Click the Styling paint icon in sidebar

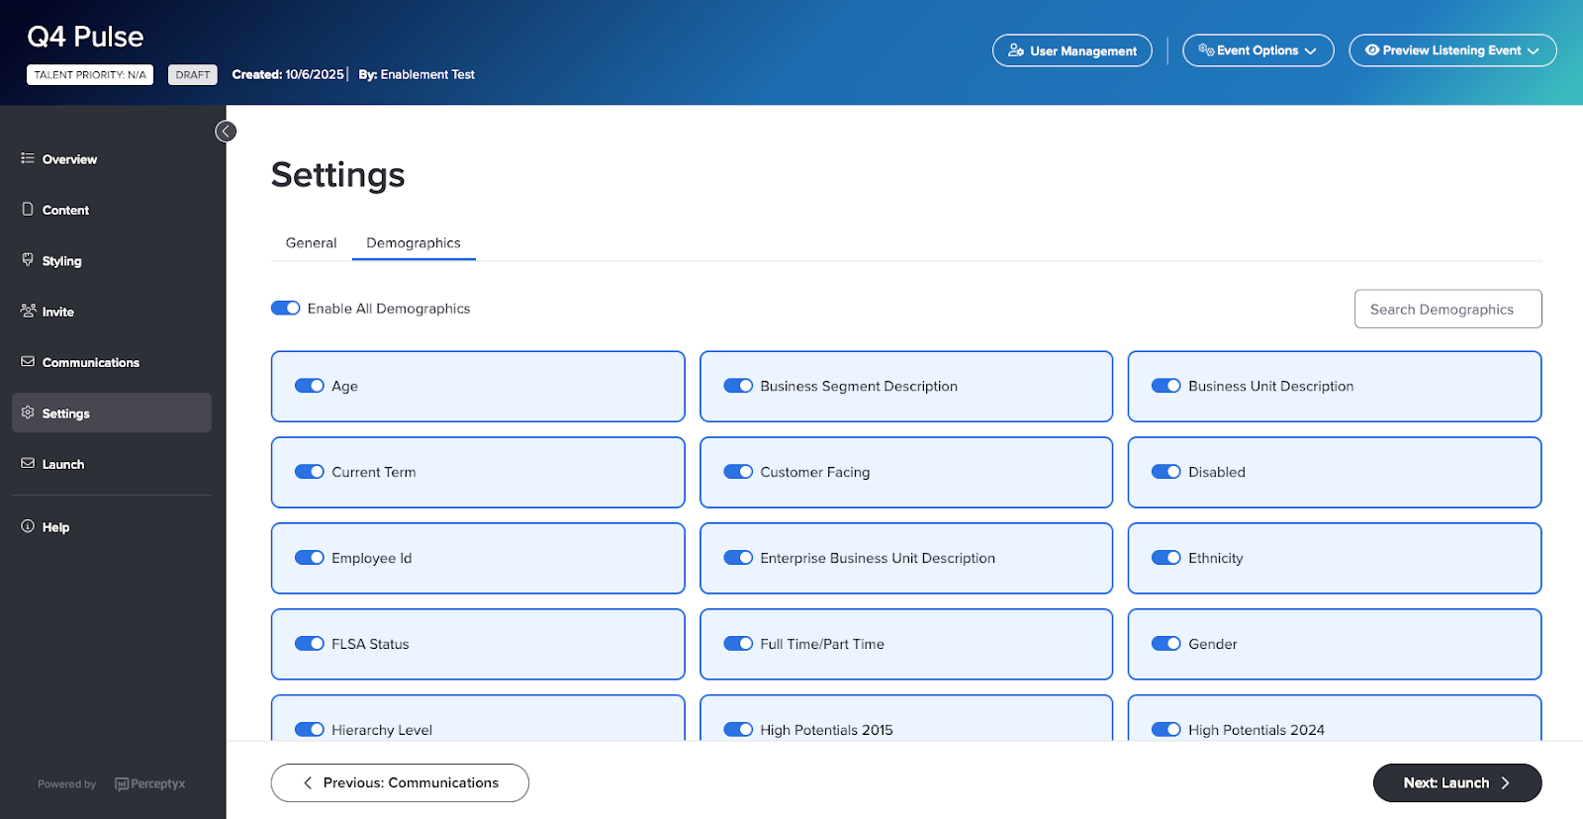click(28, 260)
